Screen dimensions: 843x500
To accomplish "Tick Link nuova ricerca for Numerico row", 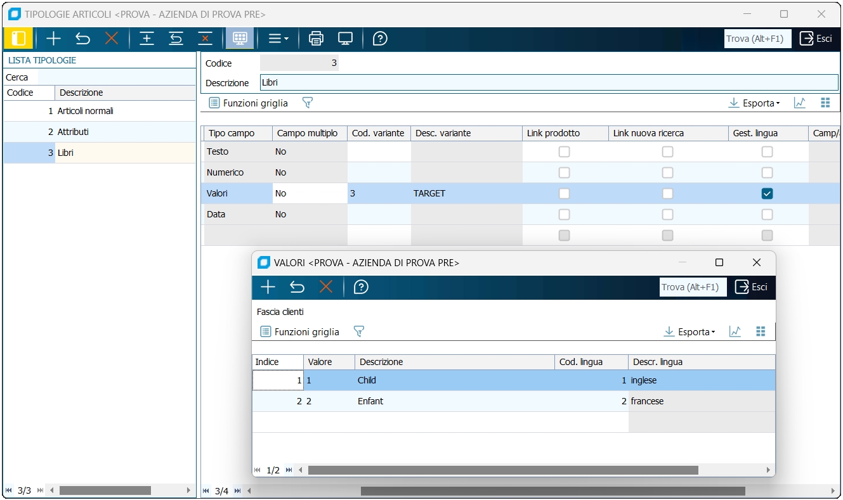I will [x=667, y=173].
